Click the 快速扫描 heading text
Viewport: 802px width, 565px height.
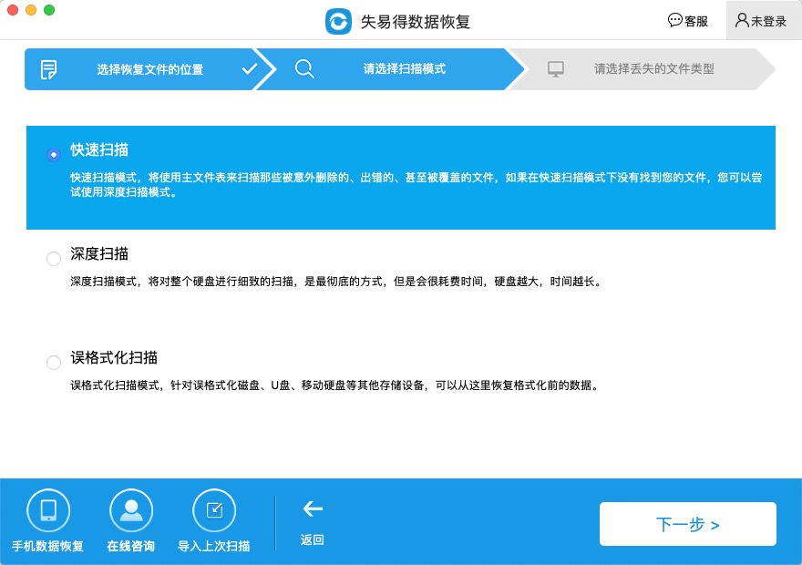pos(99,149)
